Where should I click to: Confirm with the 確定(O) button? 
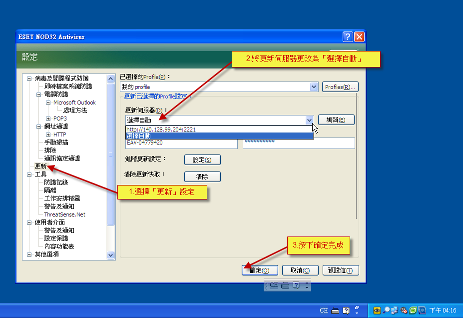point(260,270)
